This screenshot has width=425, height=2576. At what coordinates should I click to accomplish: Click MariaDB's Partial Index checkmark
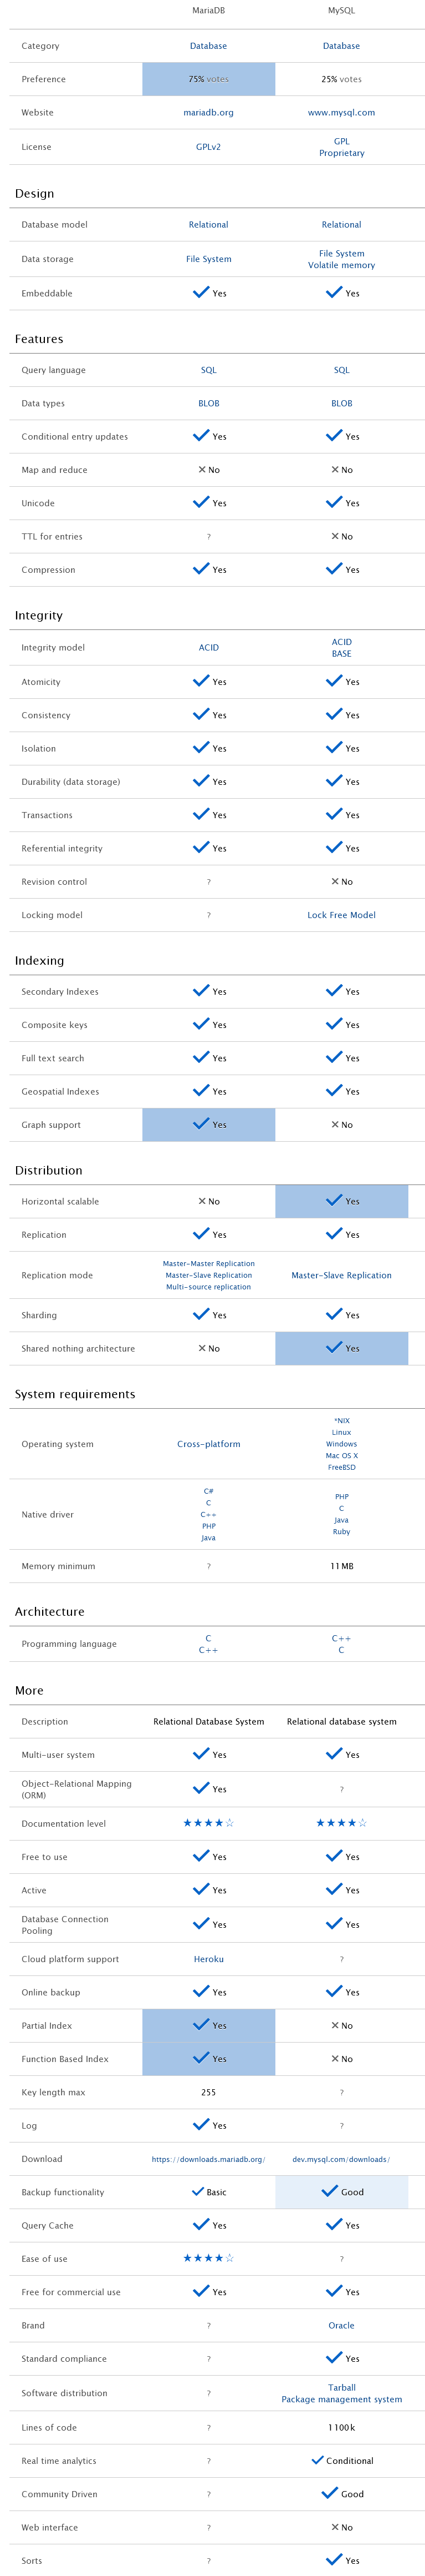202,2024
